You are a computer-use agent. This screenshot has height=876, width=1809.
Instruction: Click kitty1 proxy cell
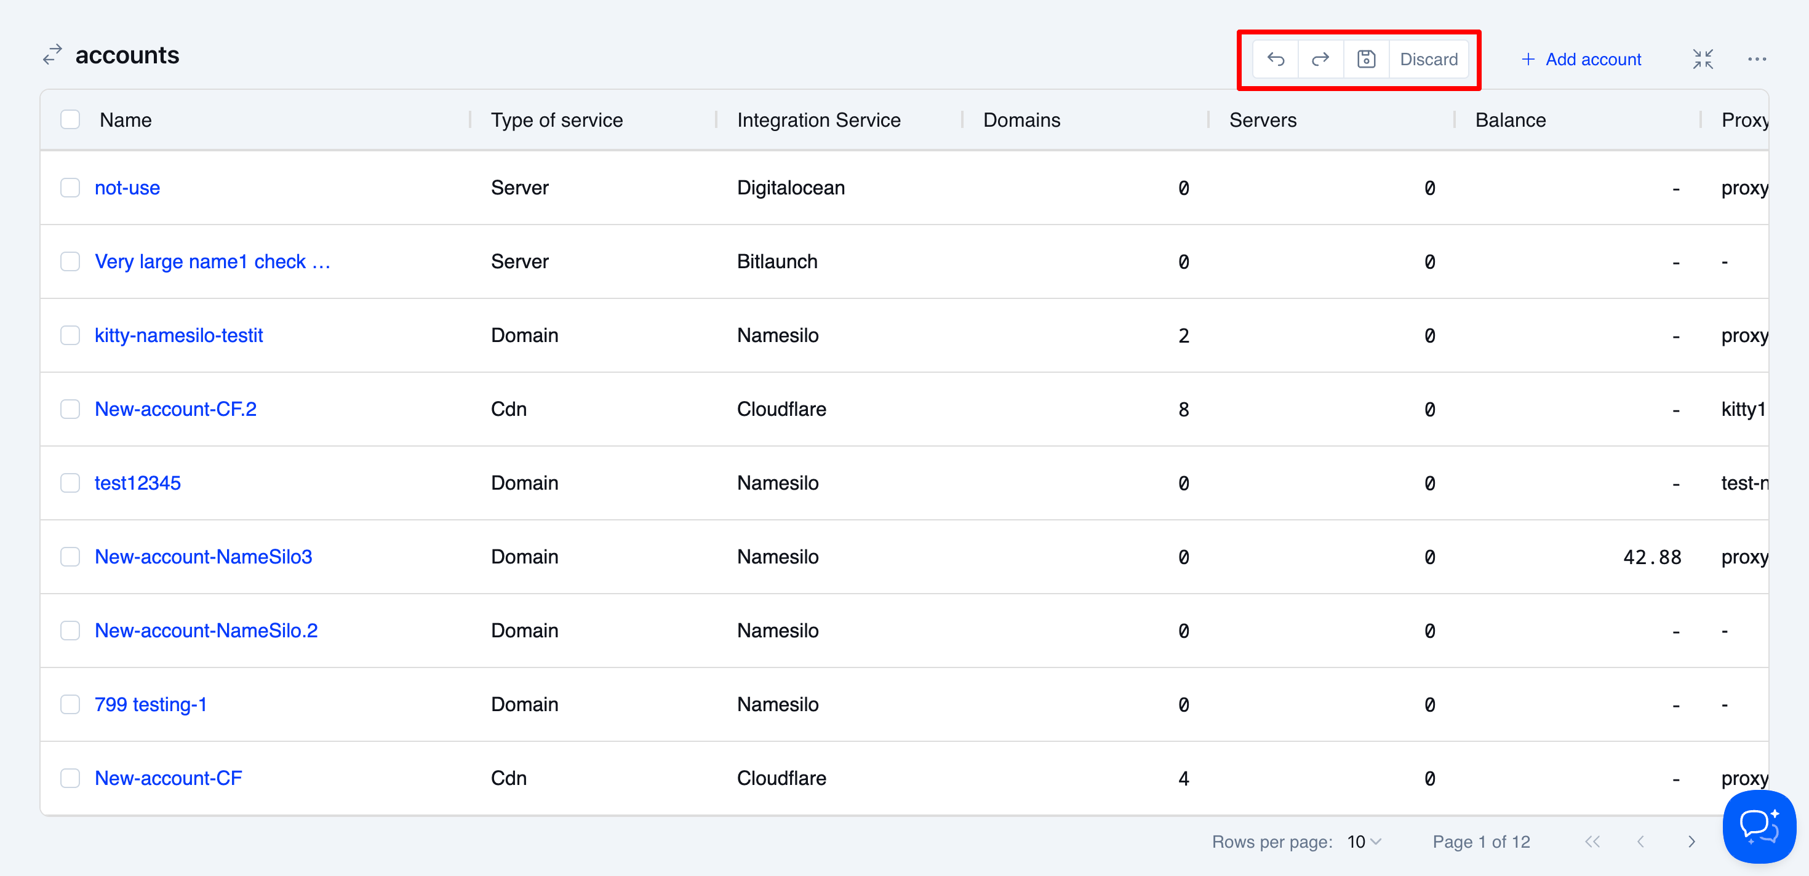coord(1743,408)
